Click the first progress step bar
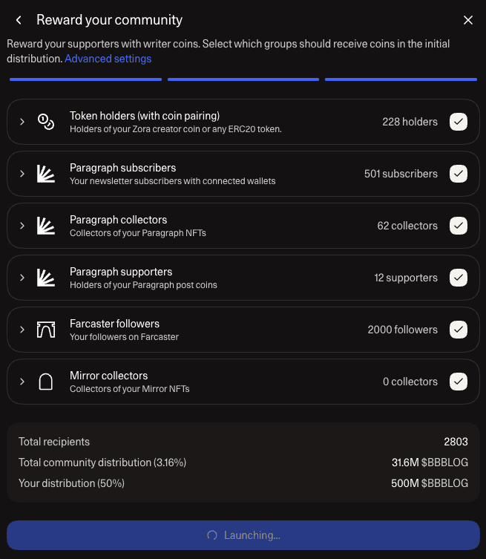Viewport: 486px width, 559px height. pos(85,79)
